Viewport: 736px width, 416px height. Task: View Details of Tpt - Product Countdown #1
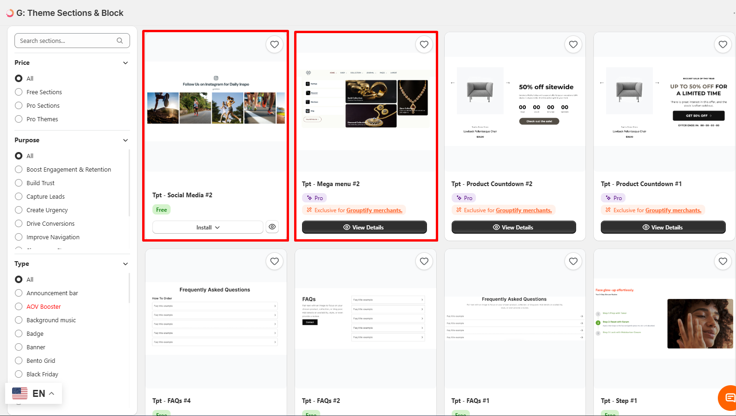[663, 227]
